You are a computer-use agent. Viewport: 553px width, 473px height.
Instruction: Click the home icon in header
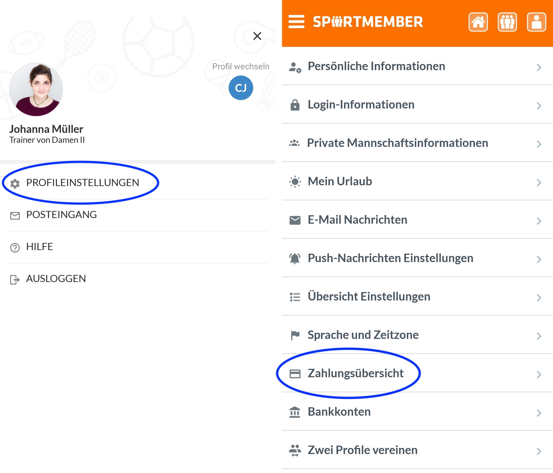coord(478,22)
